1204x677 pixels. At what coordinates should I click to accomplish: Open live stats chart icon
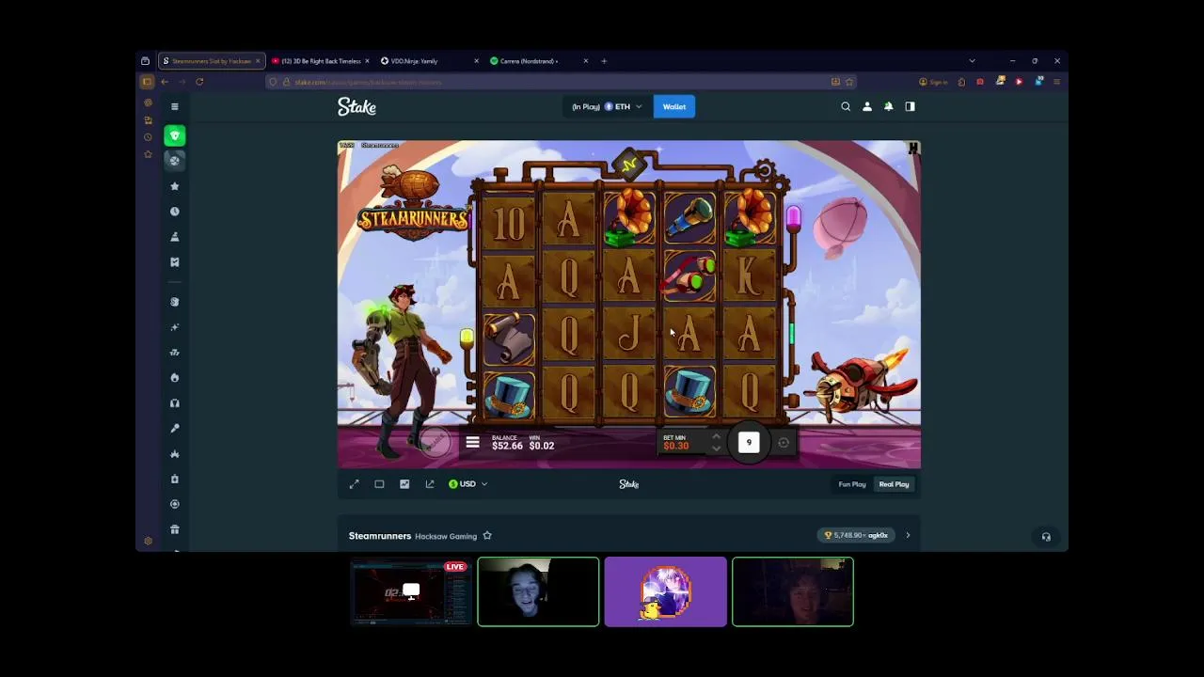pyautogui.click(x=404, y=484)
